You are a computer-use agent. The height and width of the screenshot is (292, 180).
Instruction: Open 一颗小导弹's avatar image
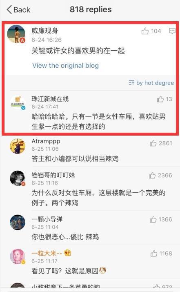(18, 222)
